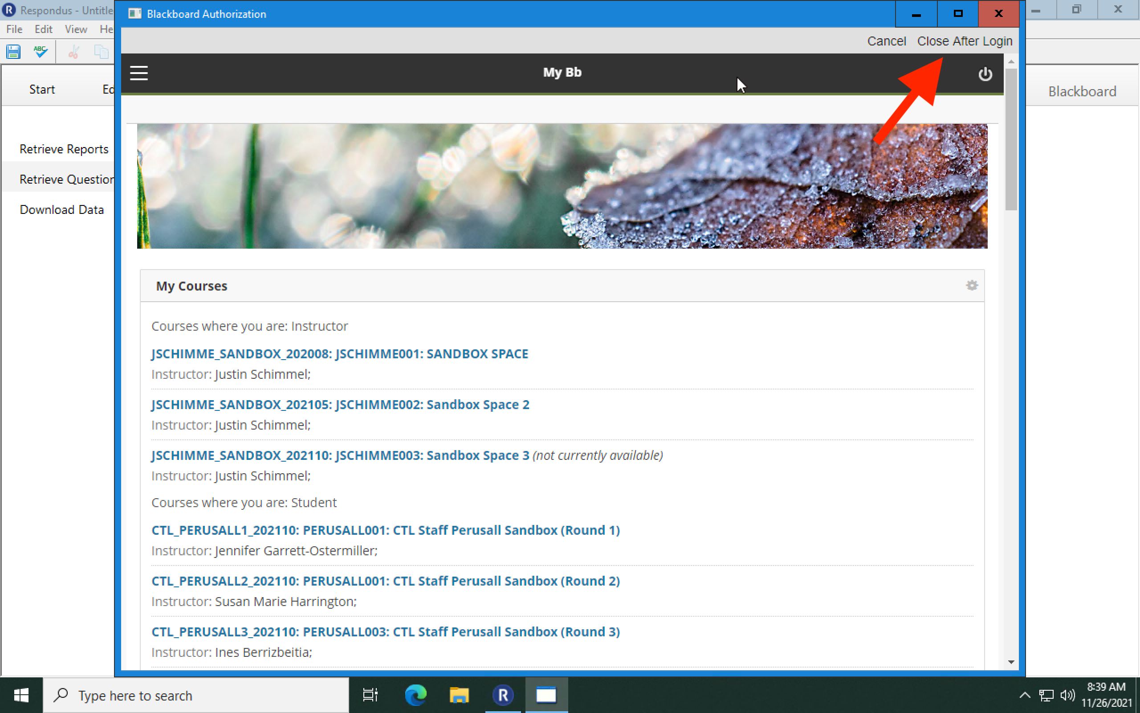Click the Respondus save icon
1140x713 pixels.
pos(14,51)
